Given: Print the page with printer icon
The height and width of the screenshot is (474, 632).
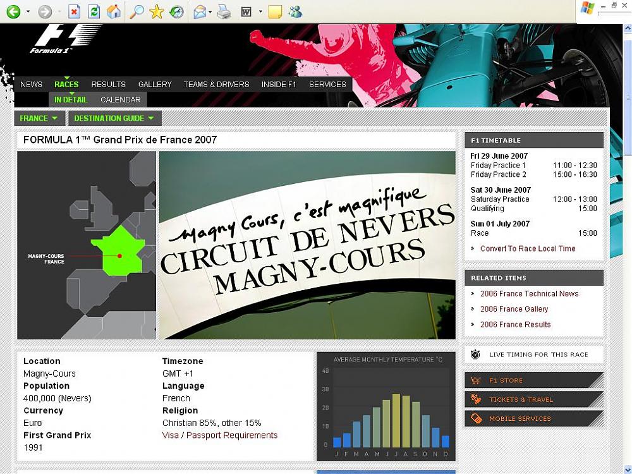Looking at the screenshot, I should (224, 11).
